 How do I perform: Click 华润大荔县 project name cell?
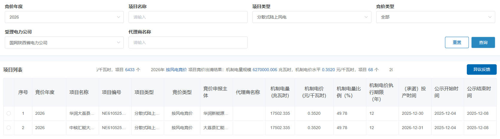click(82, 113)
